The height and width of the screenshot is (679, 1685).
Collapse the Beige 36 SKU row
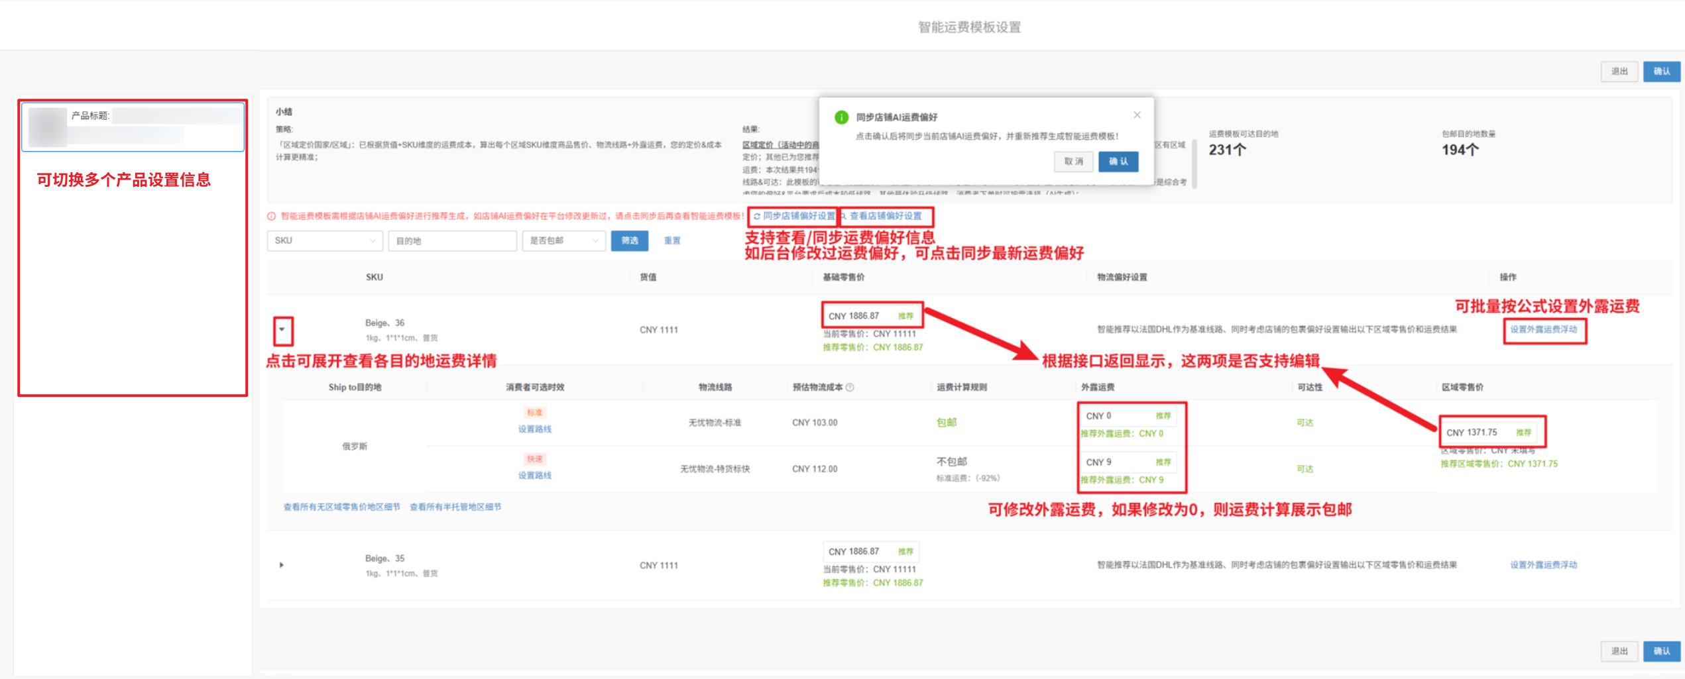[x=282, y=329]
